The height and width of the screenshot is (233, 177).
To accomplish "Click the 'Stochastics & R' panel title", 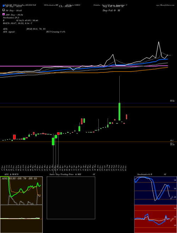I will coord(144,174).
